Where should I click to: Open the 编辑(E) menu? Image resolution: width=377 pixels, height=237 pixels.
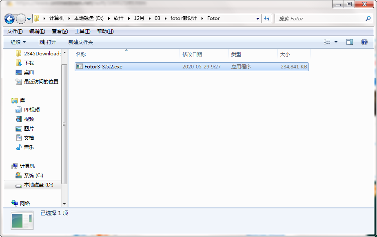37,31
